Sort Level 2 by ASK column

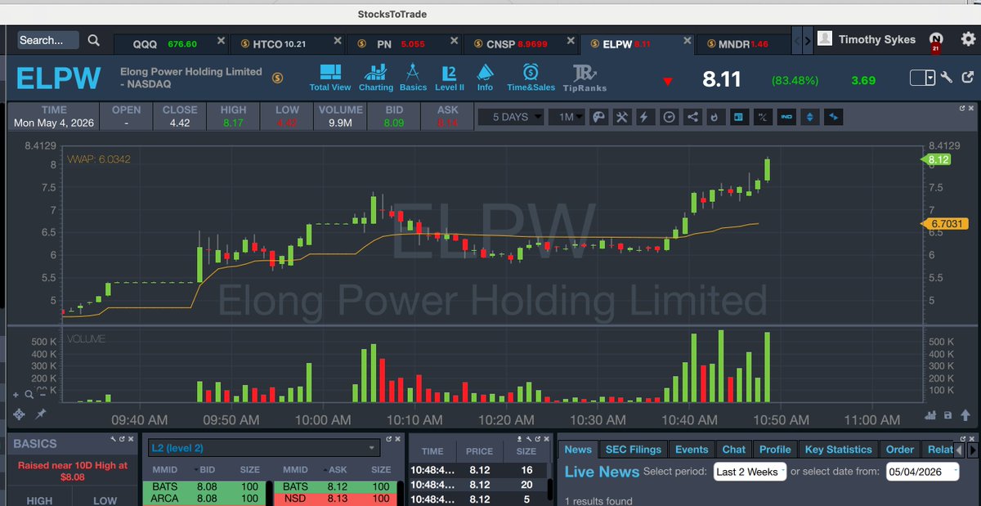point(338,470)
